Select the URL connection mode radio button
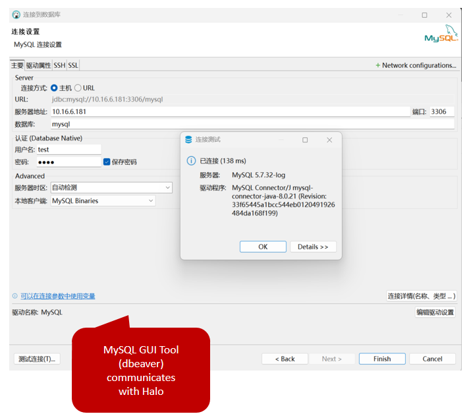Screen dimensions: 469x416 click(x=78, y=88)
